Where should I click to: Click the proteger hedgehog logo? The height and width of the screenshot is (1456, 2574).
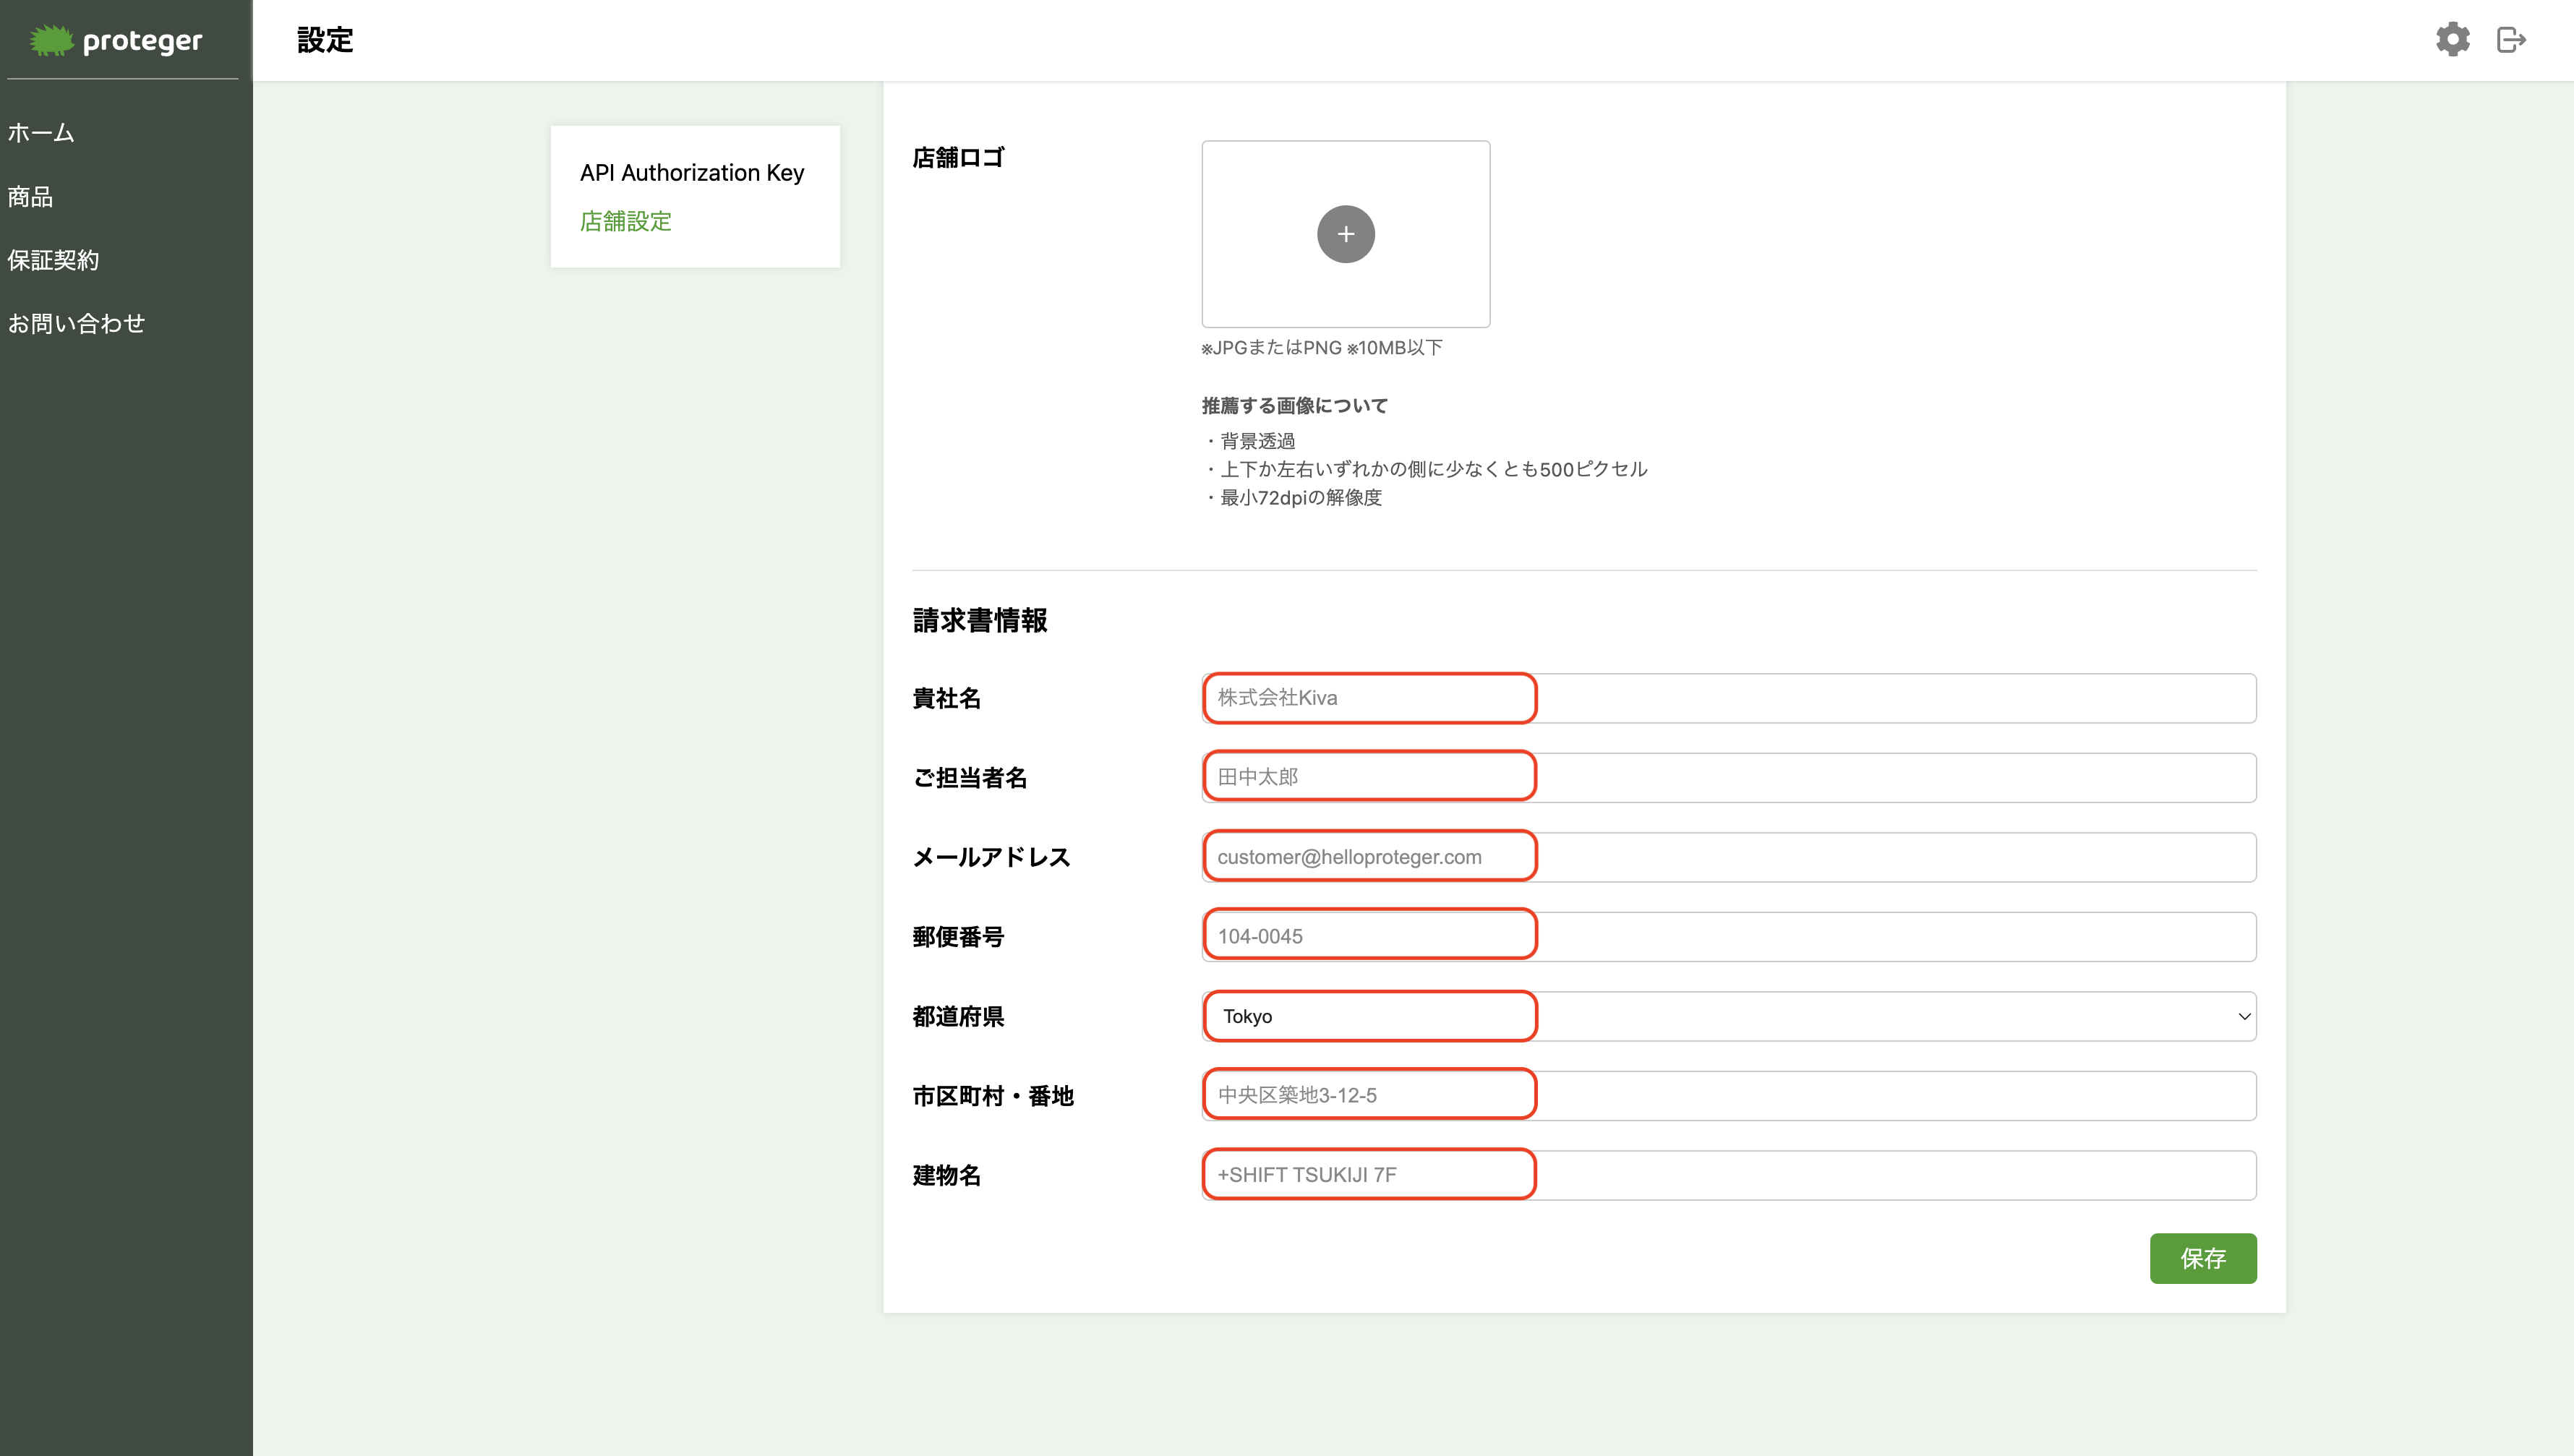[x=50, y=40]
